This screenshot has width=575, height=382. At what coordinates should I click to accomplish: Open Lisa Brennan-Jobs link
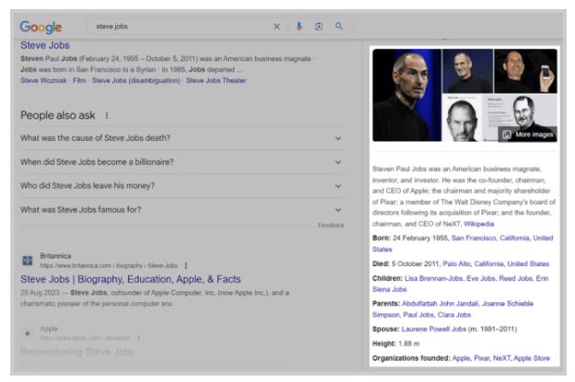(433, 278)
